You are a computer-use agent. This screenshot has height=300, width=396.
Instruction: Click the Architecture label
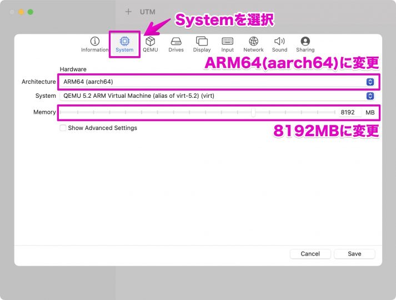(39, 82)
